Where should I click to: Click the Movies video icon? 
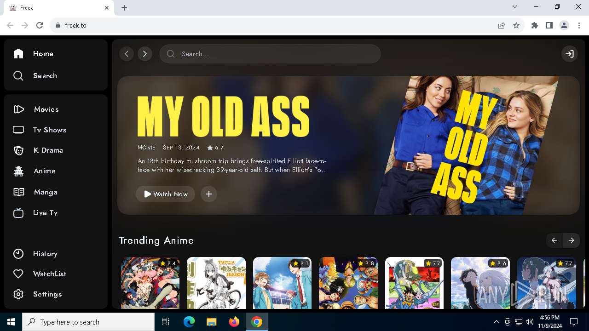(18, 109)
